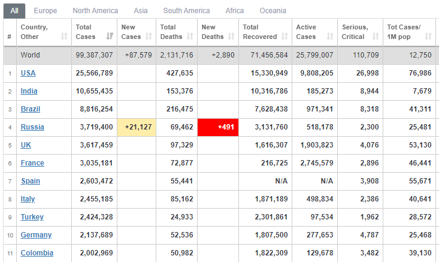The width and height of the screenshot is (439, 262).
Task: Select the All tab
Action: (14, 11)
